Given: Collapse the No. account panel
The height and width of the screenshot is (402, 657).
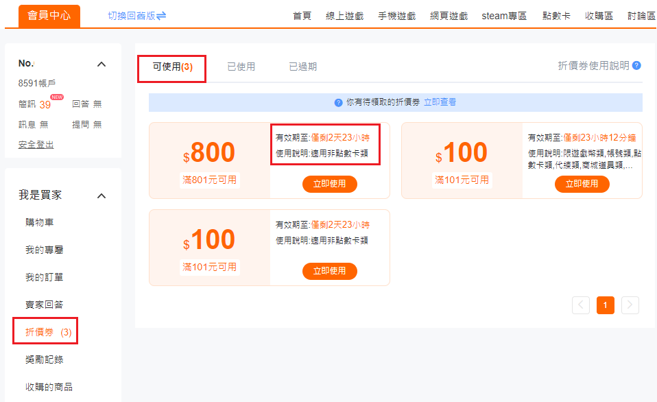Looking at the screenshot, I should 101,64.
